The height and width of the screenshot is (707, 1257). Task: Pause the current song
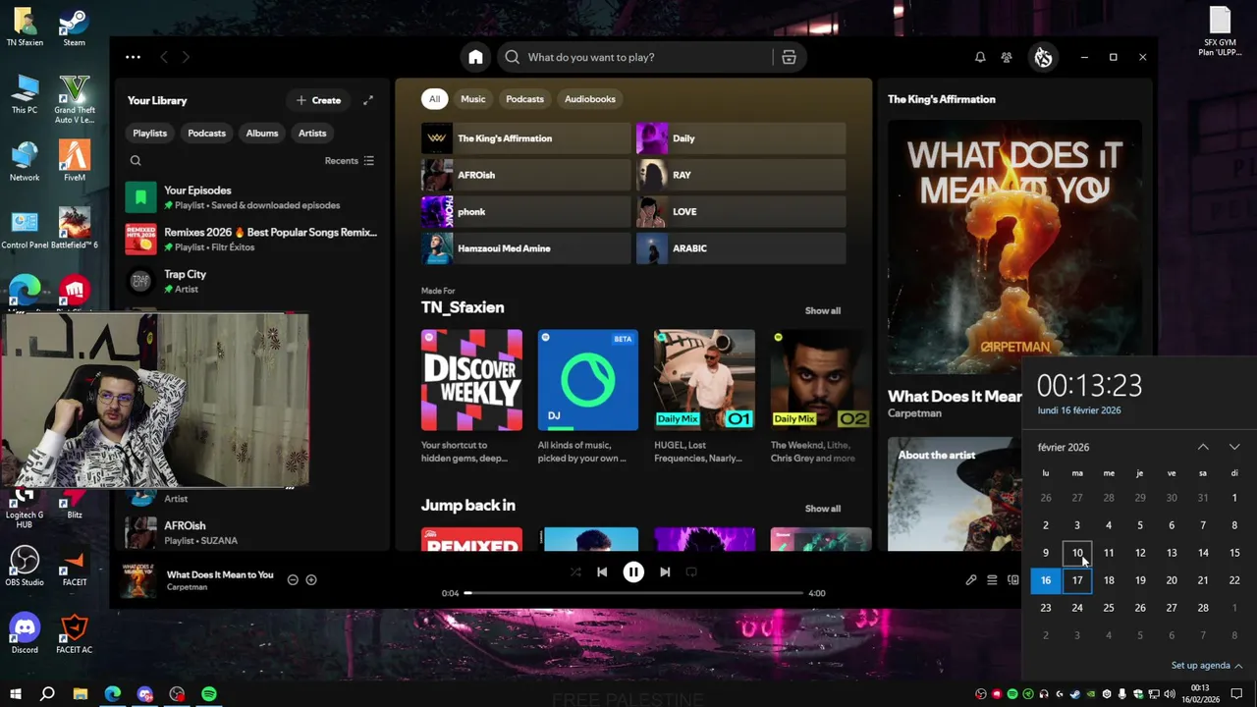(633, 571)
